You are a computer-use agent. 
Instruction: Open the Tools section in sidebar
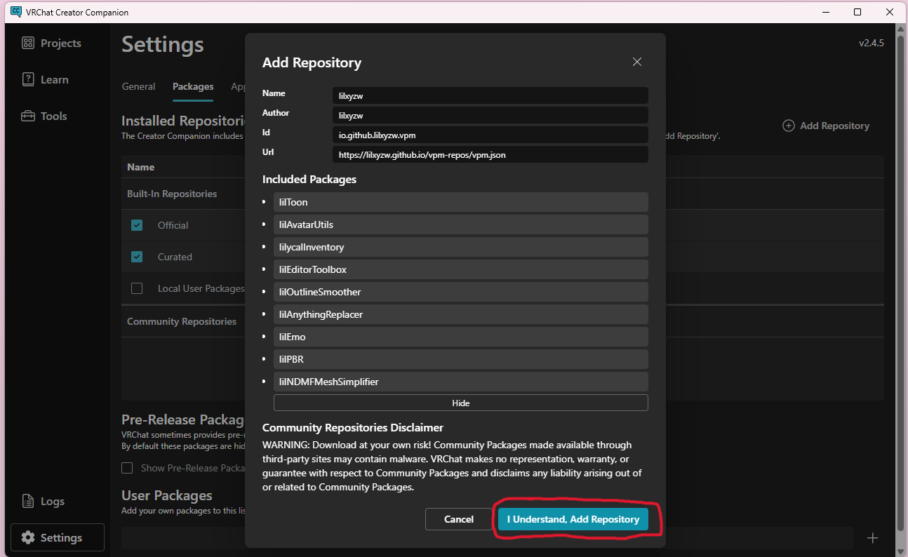click(x=45, y=116)
